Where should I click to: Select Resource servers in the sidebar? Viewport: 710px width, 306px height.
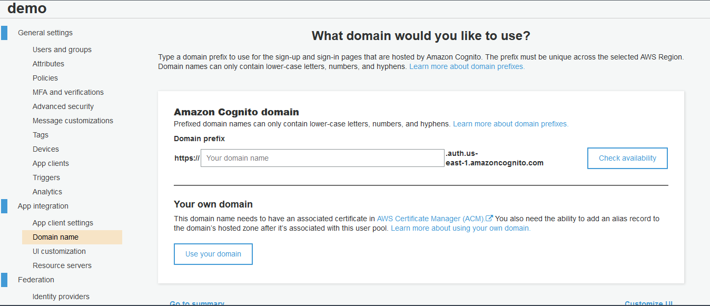[x=62, y=265]
